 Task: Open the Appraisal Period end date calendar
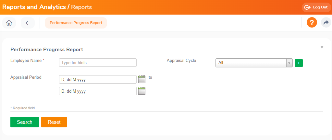[142, 91]
